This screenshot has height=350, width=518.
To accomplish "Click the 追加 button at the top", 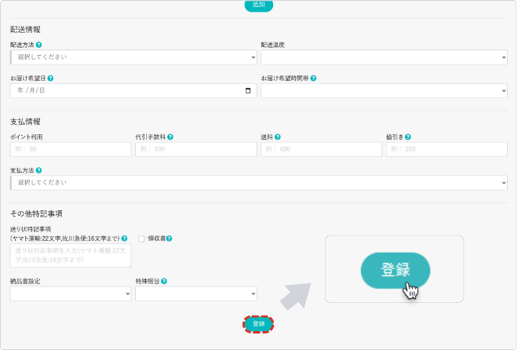I will tap(258, 5).
